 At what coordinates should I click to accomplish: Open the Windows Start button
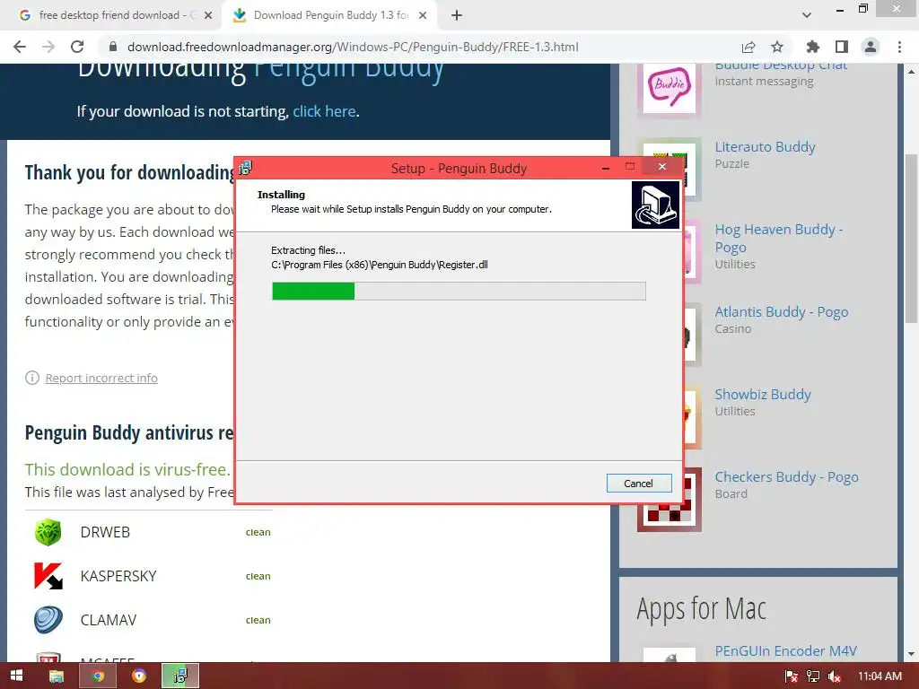coord(16,676)
